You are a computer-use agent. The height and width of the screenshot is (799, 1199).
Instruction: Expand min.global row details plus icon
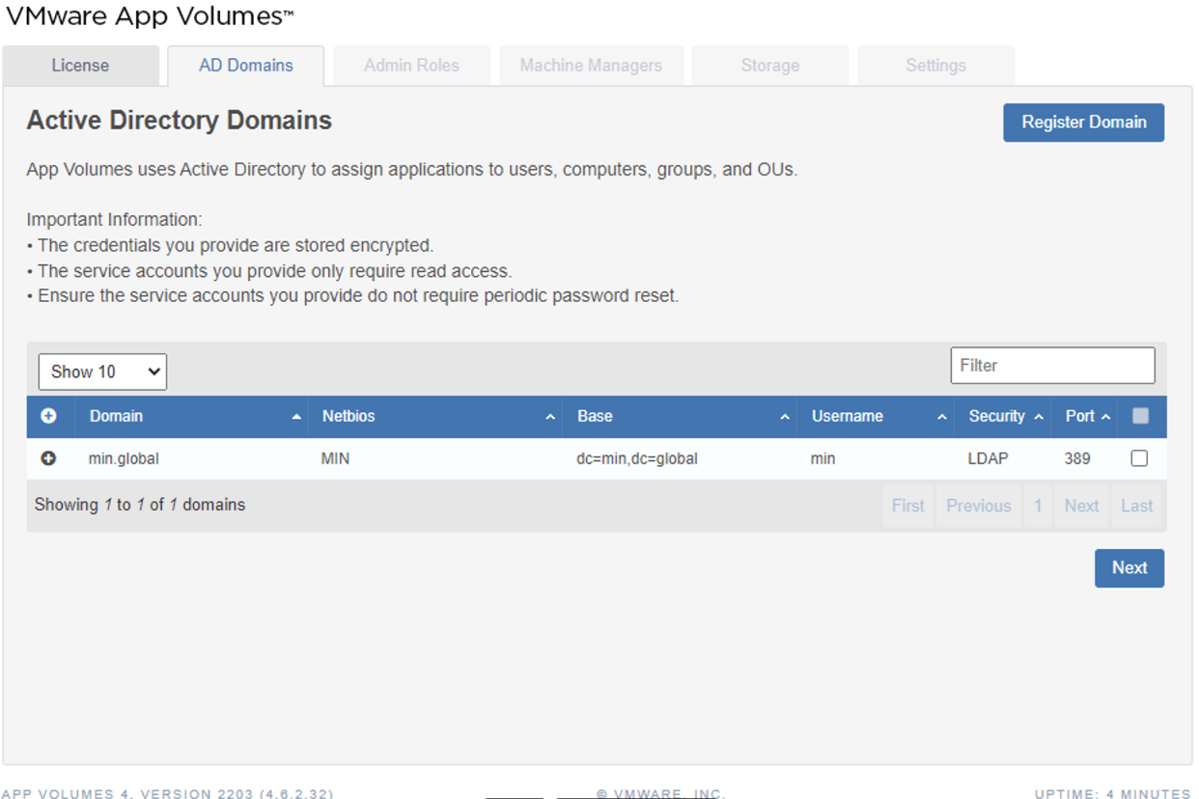pos(49,458)
